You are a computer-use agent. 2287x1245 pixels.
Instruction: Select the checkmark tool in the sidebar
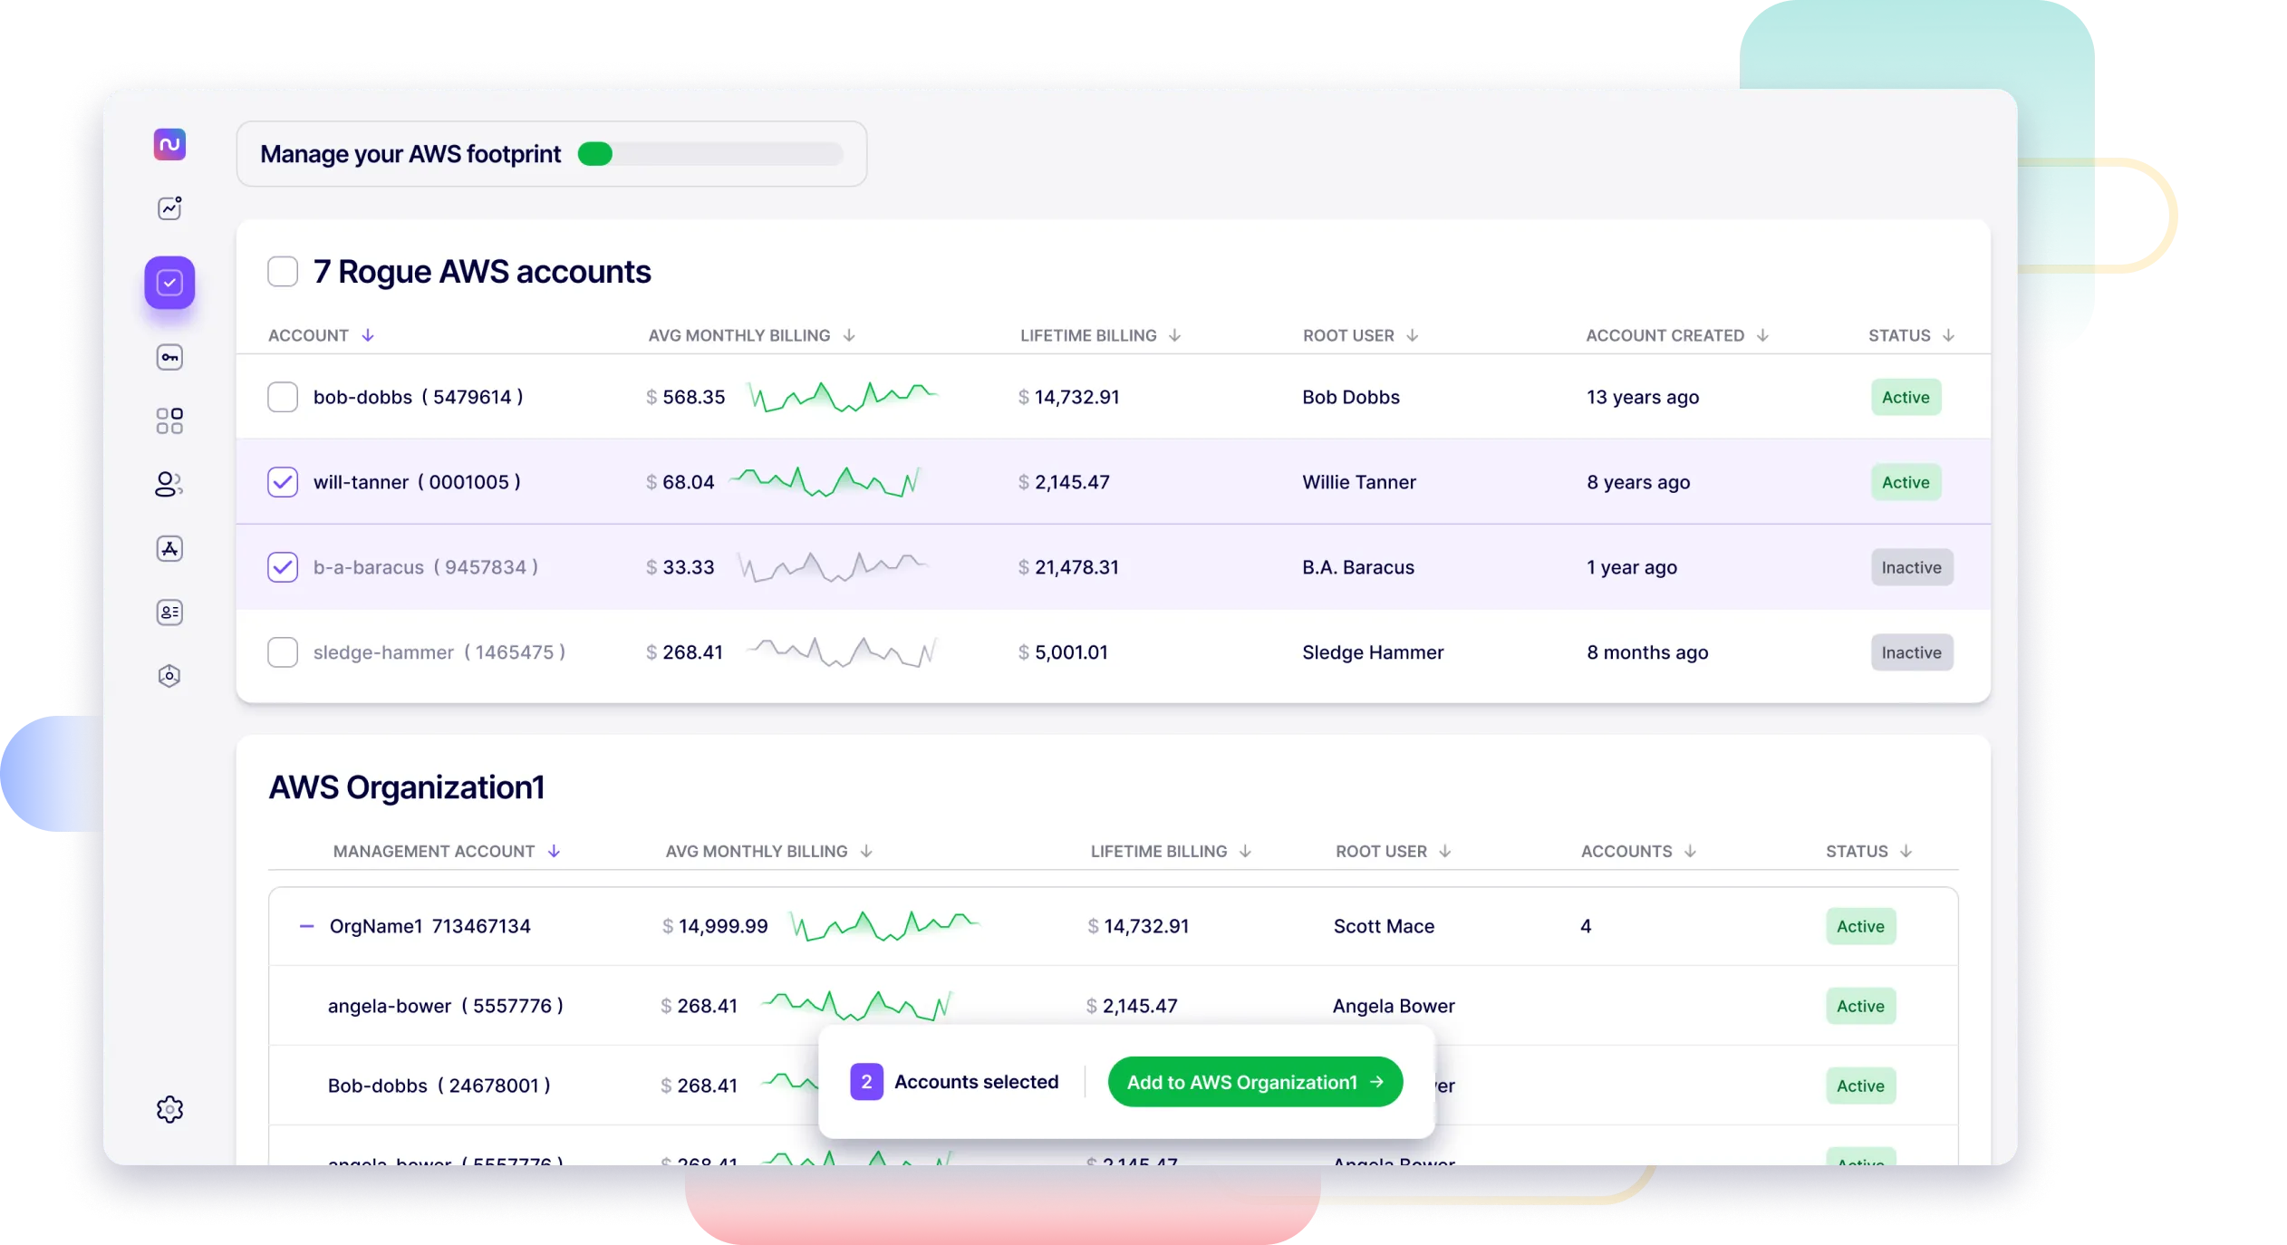(x=169, y=283)
